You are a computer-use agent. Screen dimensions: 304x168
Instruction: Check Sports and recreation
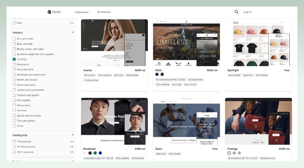(14, 116)
